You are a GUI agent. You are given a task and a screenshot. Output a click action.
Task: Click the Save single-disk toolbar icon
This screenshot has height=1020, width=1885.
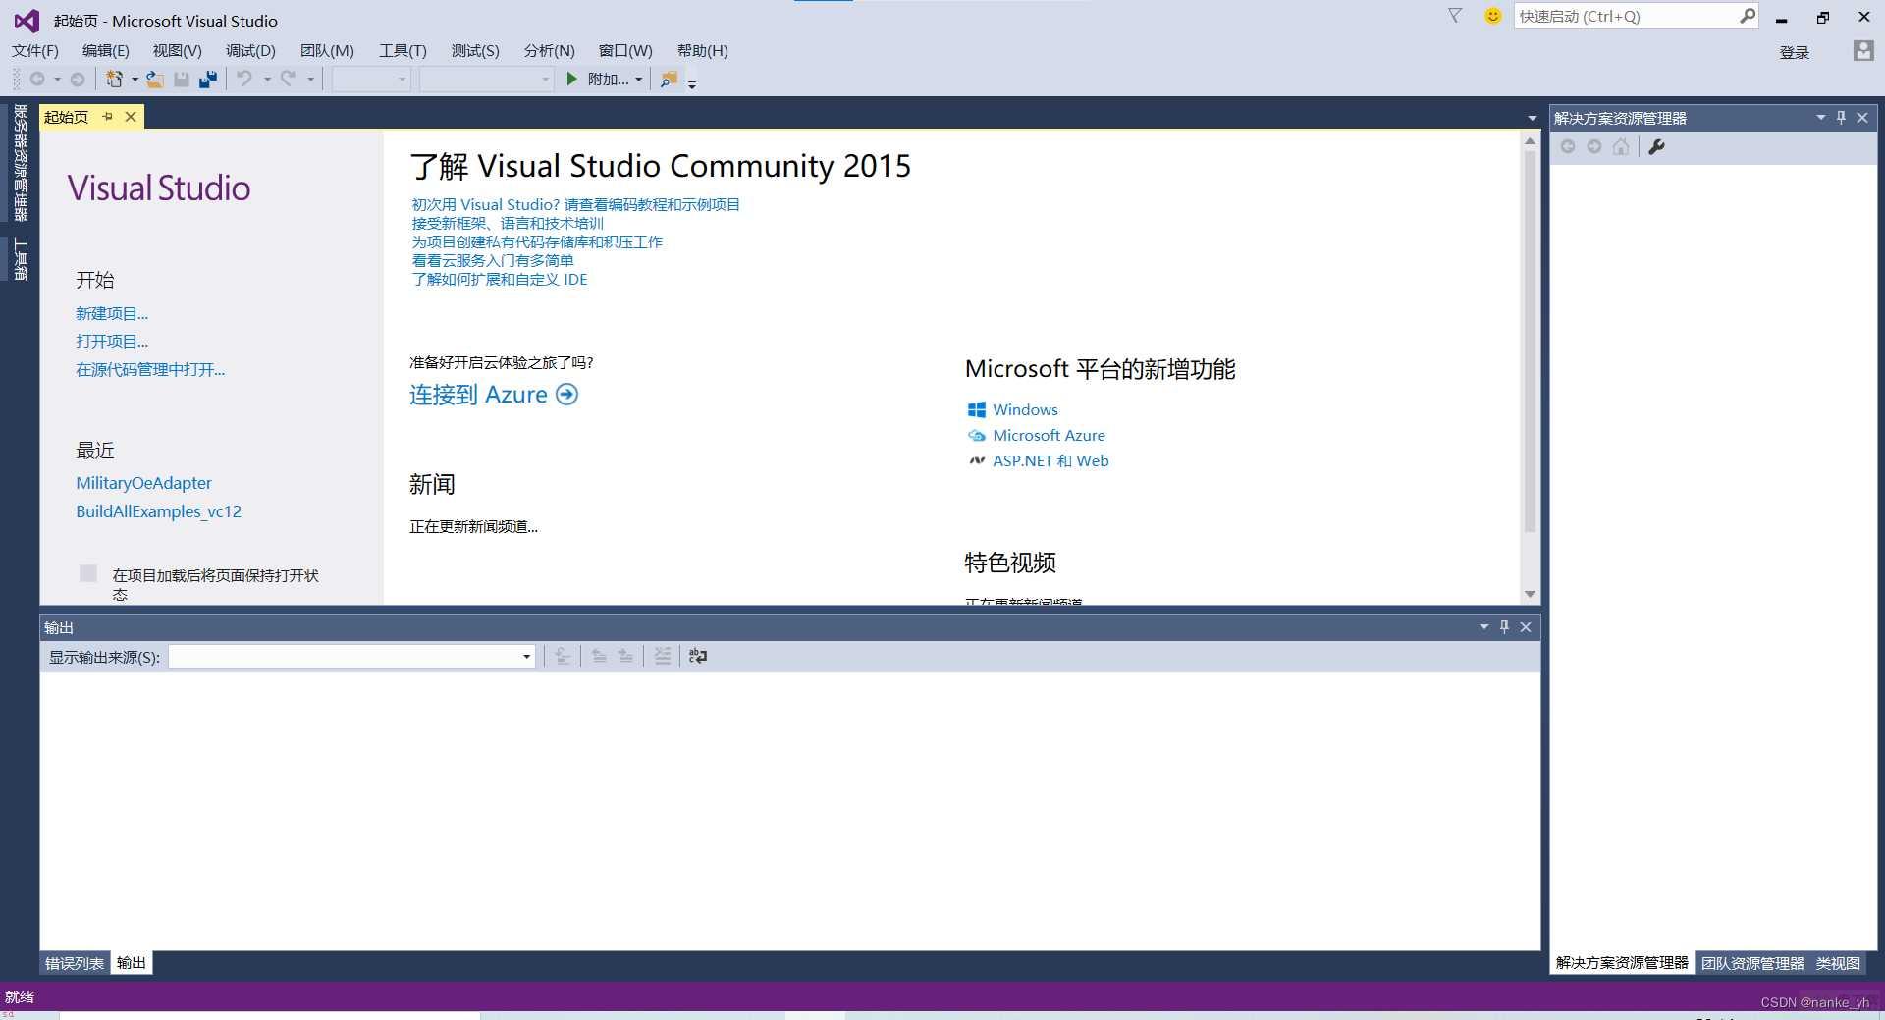point(182,80)
